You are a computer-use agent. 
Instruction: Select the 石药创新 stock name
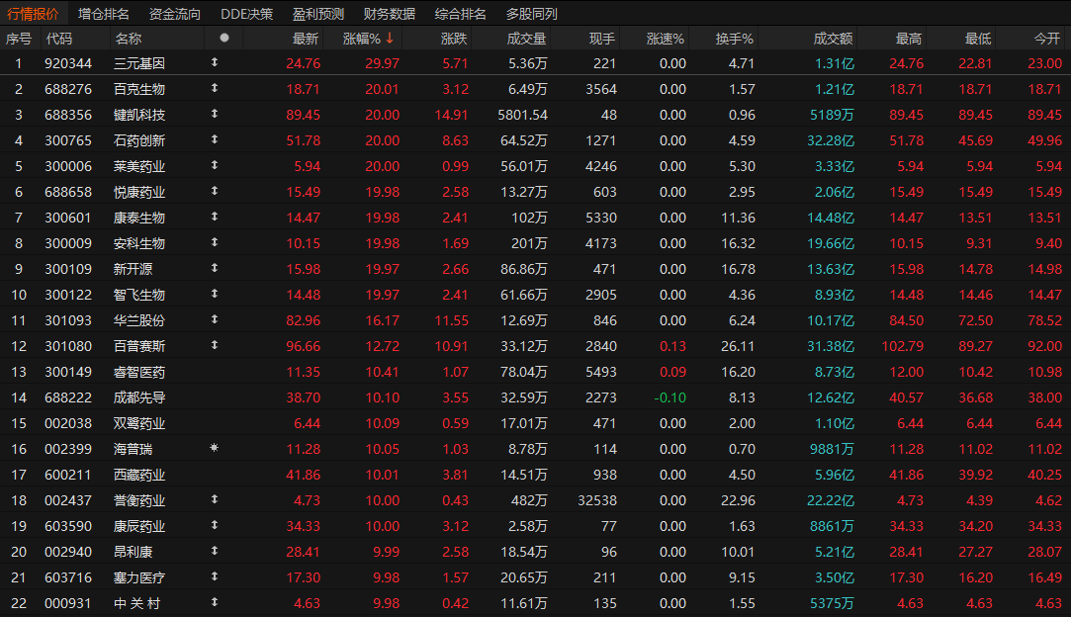[139, 140]
